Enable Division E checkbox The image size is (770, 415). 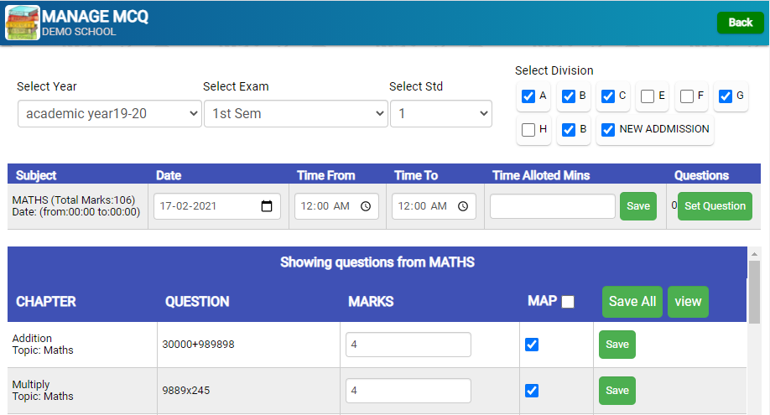(648, 96)
